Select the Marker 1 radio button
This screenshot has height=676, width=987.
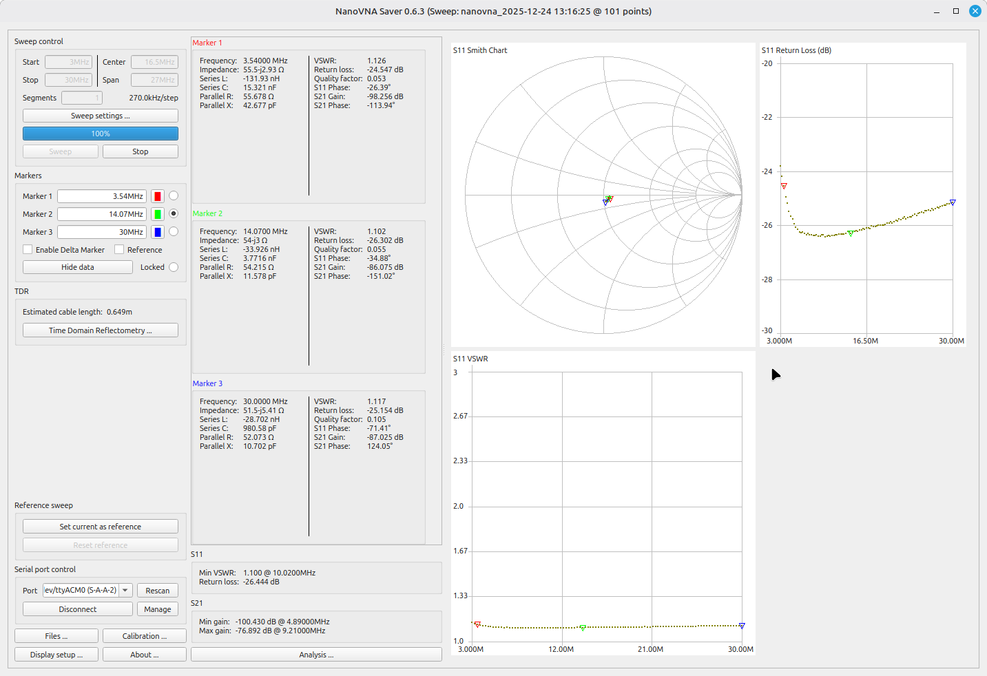pyautogui.click(x=174, y=196)
